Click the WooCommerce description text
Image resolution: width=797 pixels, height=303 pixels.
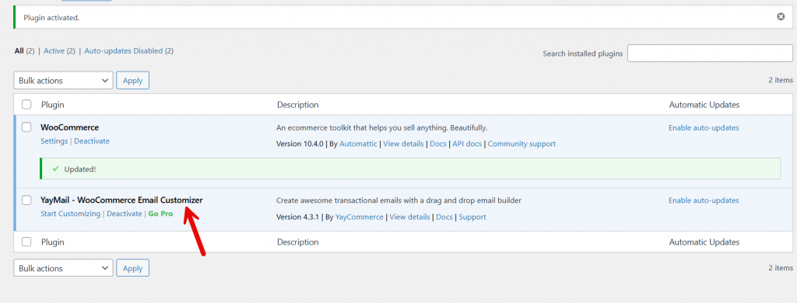pos(381,128)
